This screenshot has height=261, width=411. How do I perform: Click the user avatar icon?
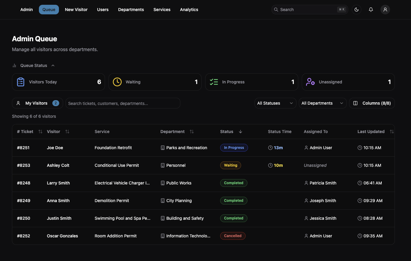tap(385, 9)
